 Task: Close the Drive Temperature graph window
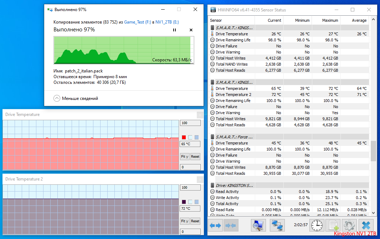200,115
